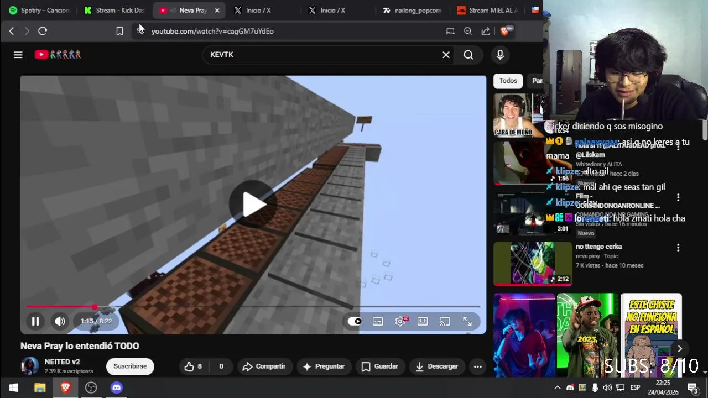Pause the video in player controls
This screenshot has width=708, height=398.
tap(35, 321)
